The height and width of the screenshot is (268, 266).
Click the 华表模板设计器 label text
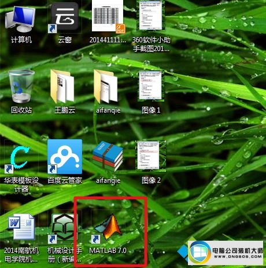point(21,184)
